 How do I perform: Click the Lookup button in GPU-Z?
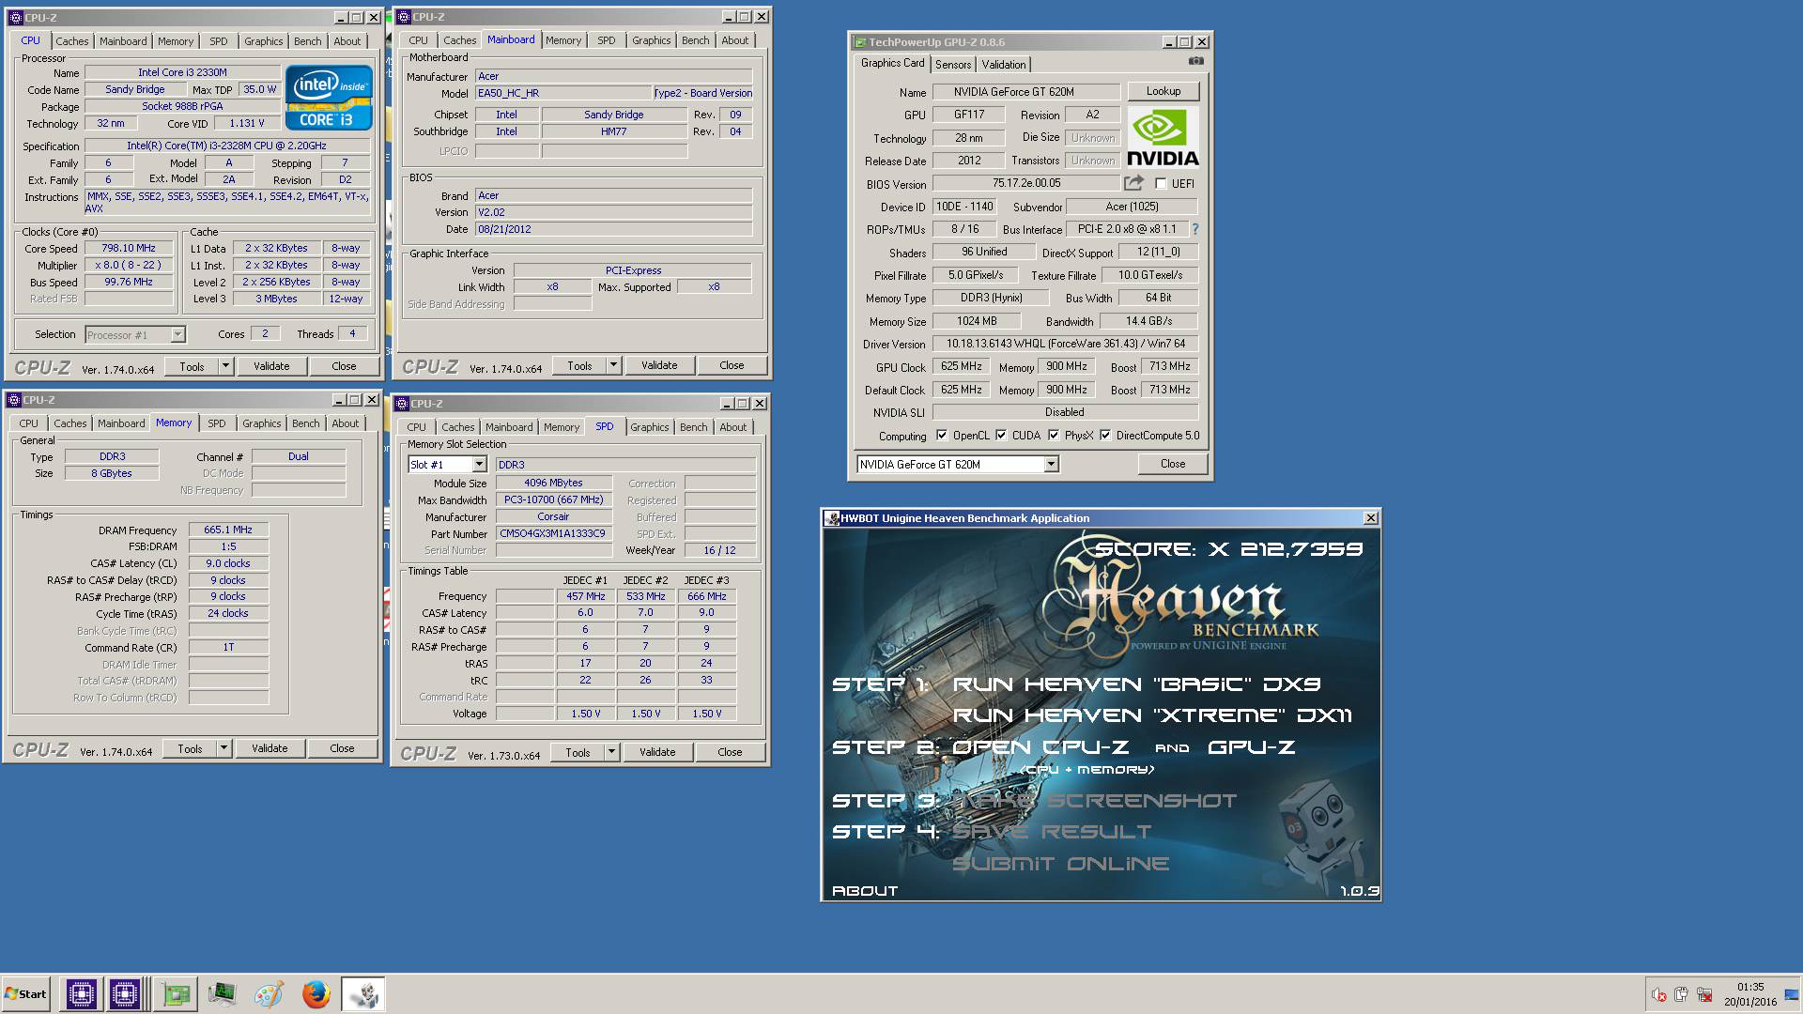tap(1163, 91)
